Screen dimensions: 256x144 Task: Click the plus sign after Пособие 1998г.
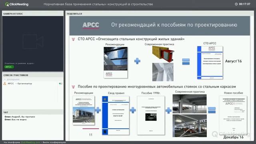(168, 110)
